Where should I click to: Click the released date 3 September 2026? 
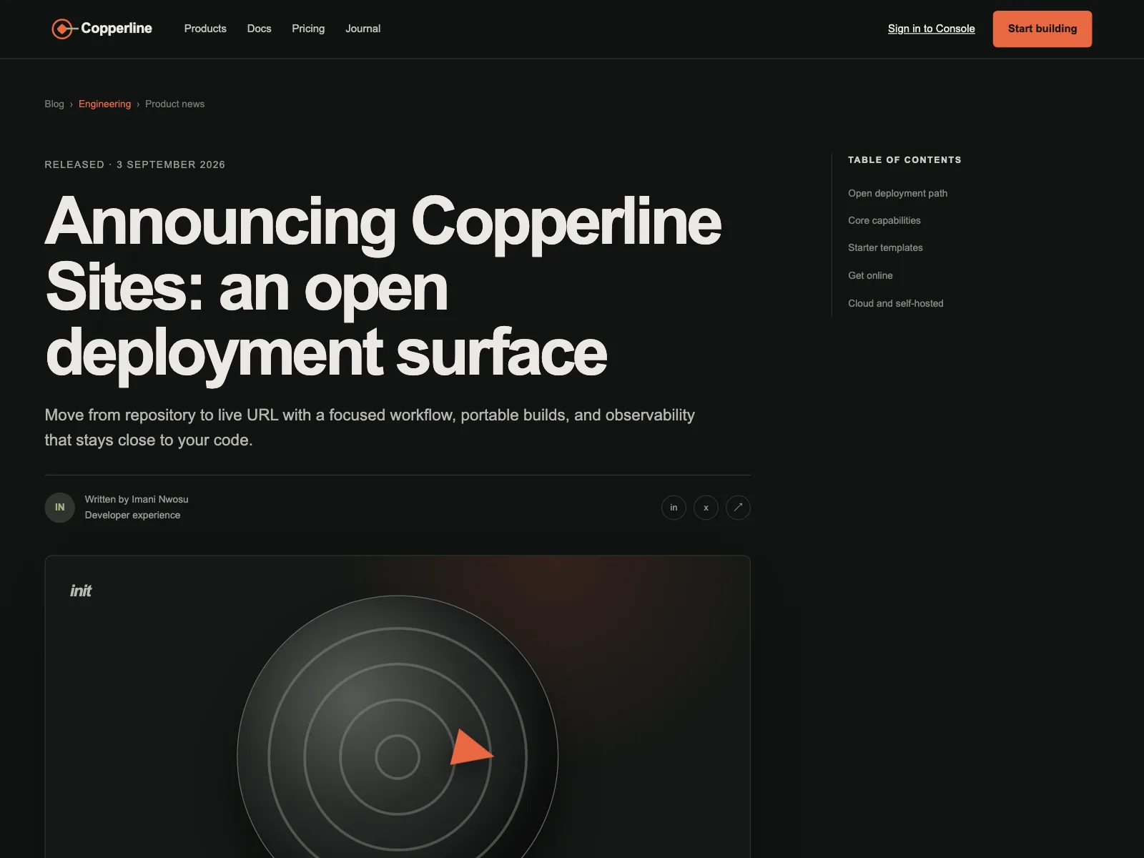click(171, 164)
